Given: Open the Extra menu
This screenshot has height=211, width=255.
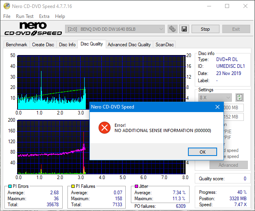Looking at the screenshot, I should coord(44,16).
